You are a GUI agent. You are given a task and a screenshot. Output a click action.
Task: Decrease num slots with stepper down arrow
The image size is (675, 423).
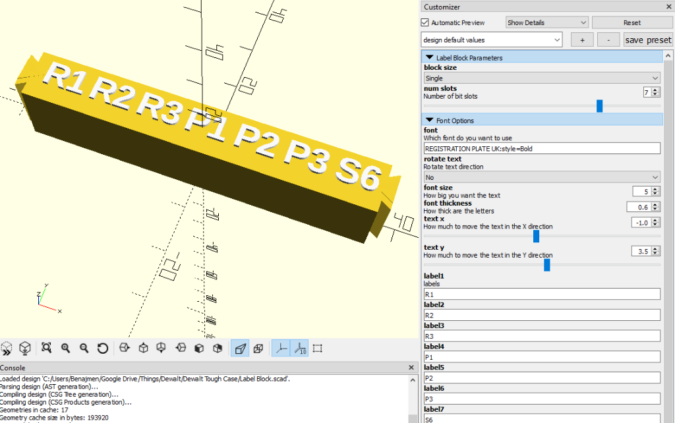[x=655, y=94]
